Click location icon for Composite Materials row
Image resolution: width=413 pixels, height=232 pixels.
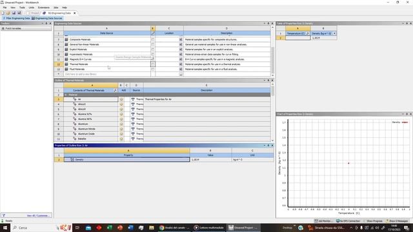point(181,39)
